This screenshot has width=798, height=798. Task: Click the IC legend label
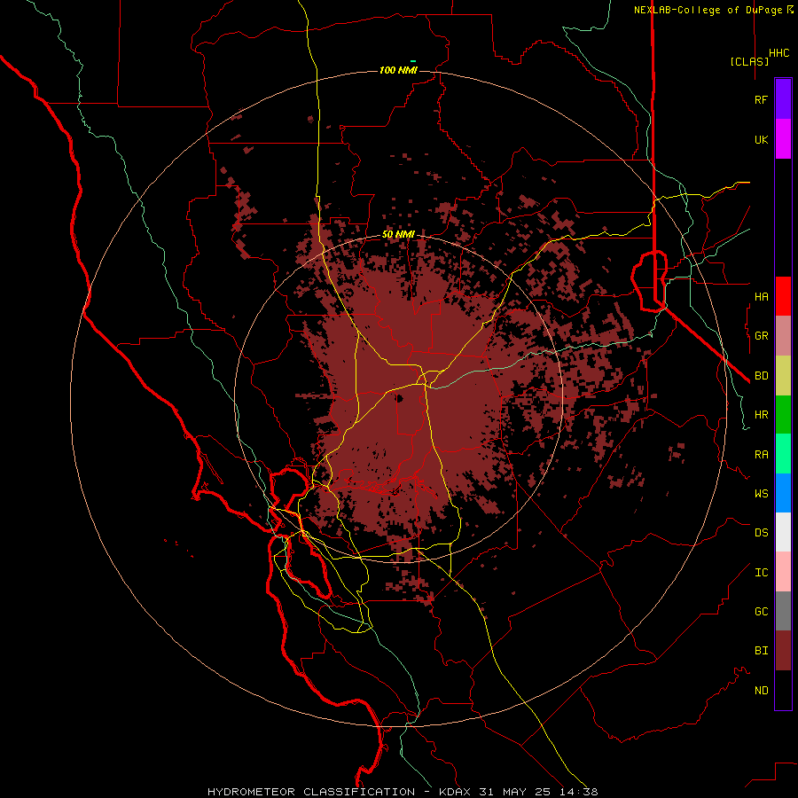(761, 573)
